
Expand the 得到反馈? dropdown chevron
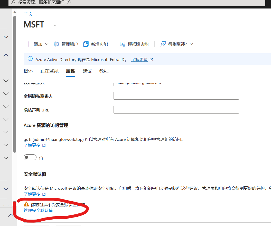click(x=191, y=44)
